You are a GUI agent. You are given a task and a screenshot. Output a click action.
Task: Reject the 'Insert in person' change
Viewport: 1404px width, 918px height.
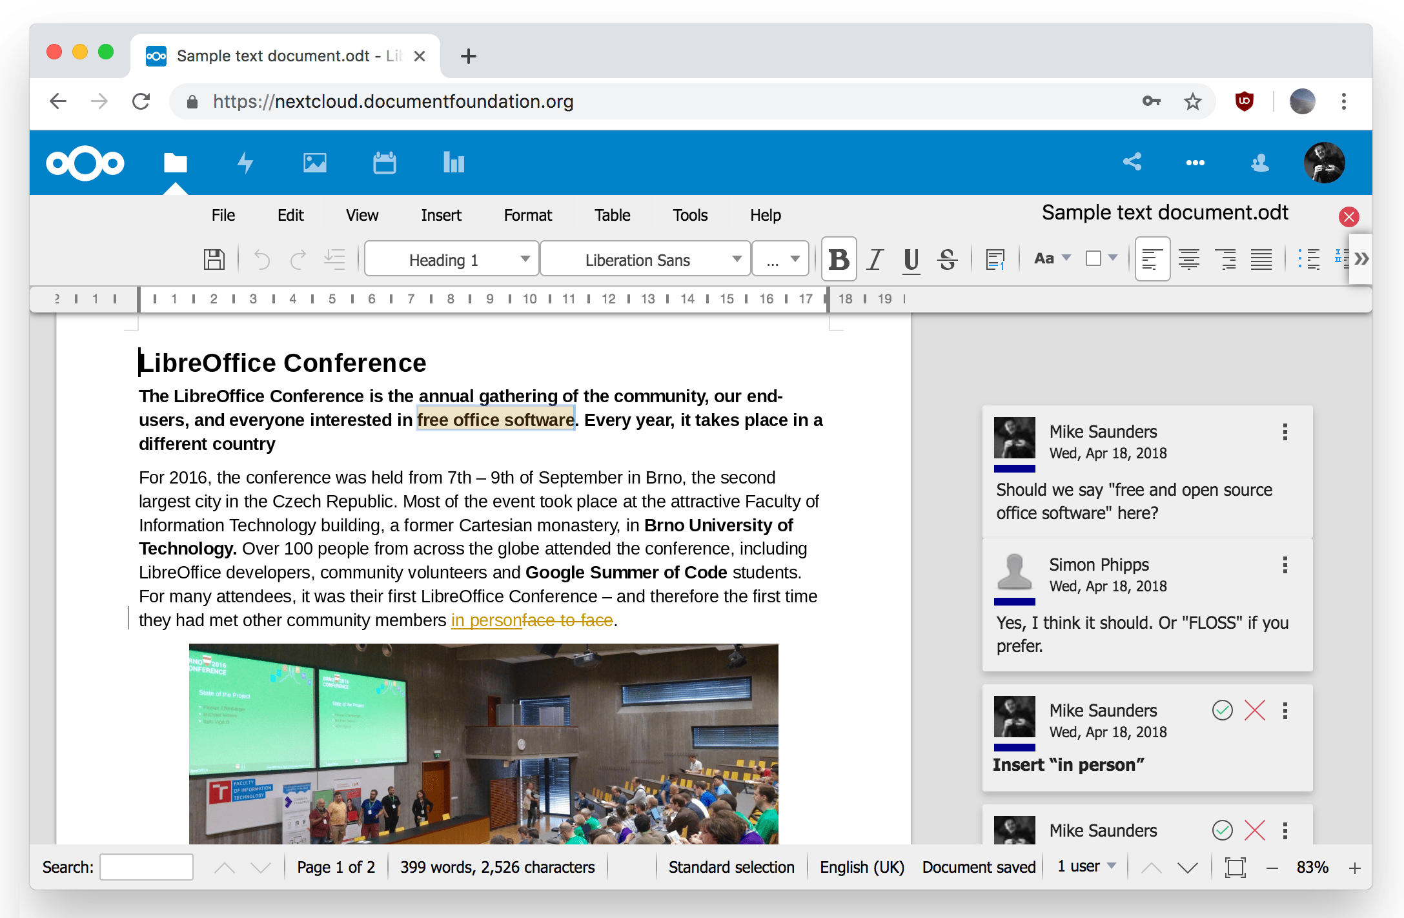point(1254,710)
